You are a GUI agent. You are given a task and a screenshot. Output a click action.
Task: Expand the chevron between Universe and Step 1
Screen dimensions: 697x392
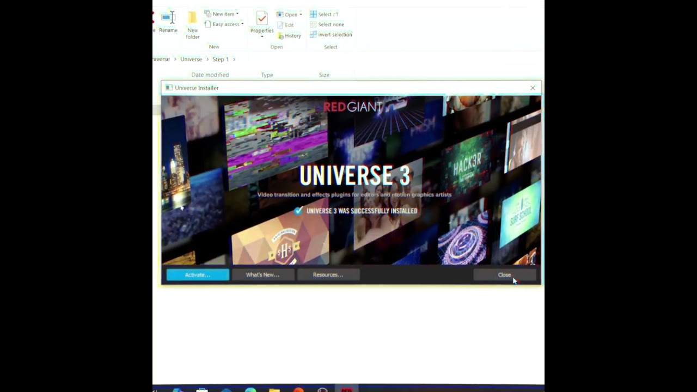(x=207, y=59)
